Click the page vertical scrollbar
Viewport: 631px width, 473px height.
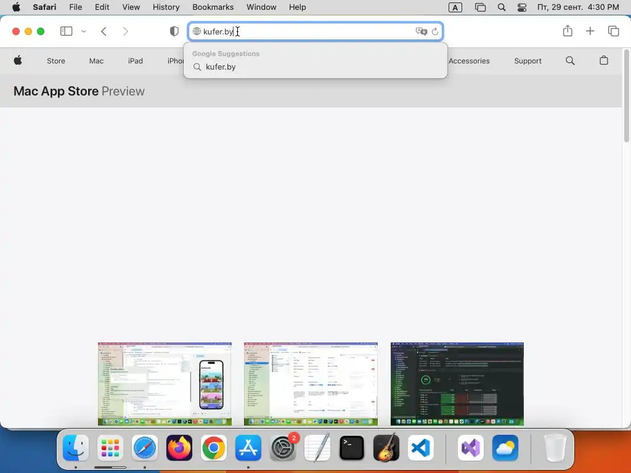click(626, 95)
